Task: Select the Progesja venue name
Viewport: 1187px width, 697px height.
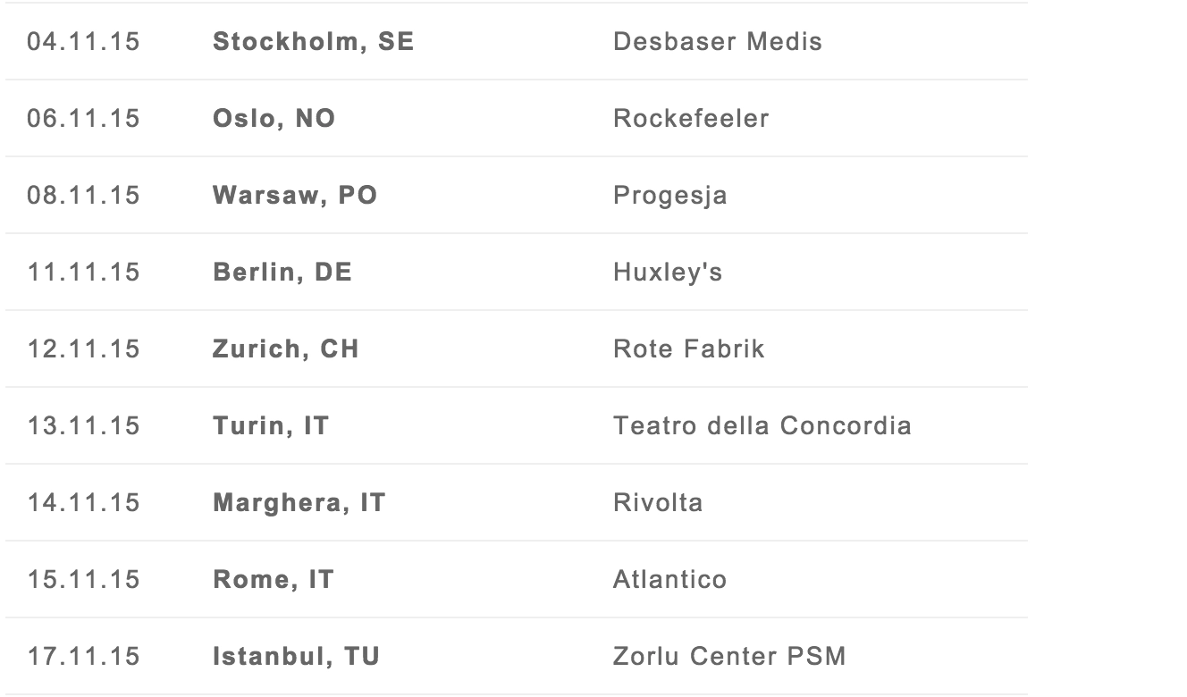Action: coord(670,196)
